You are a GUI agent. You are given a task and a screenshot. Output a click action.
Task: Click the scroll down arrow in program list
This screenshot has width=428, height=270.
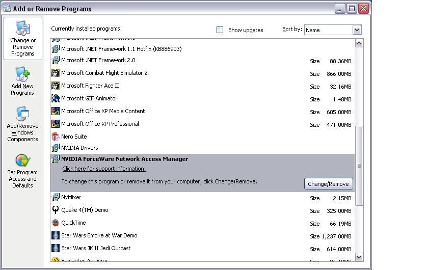coord(359,257)
